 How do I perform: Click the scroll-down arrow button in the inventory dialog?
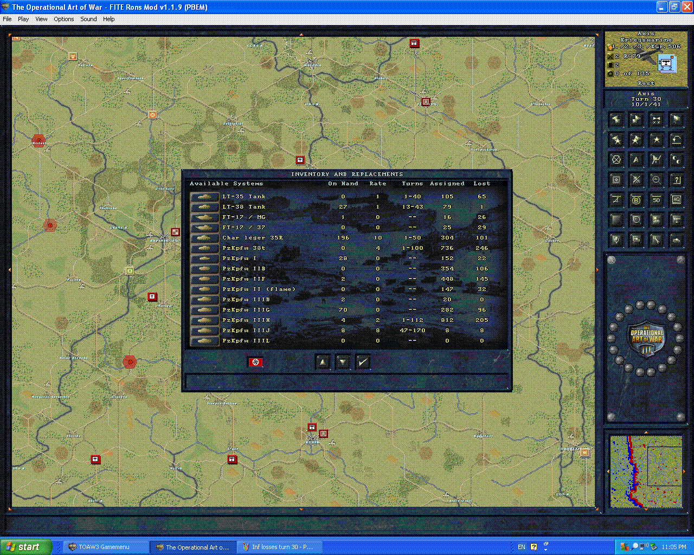point(343,362)
